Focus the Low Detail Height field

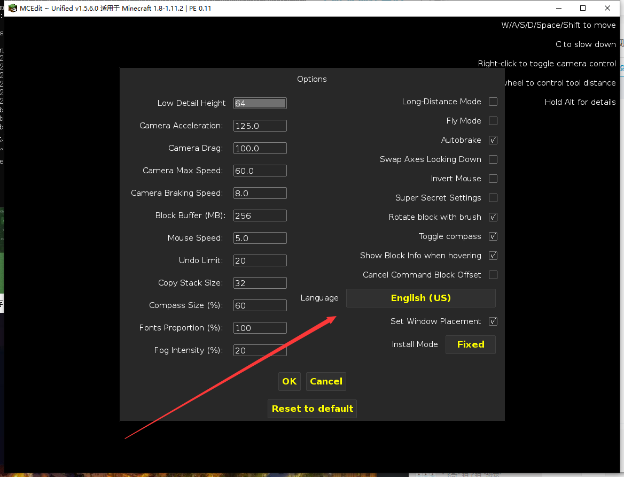click(260, 103)
